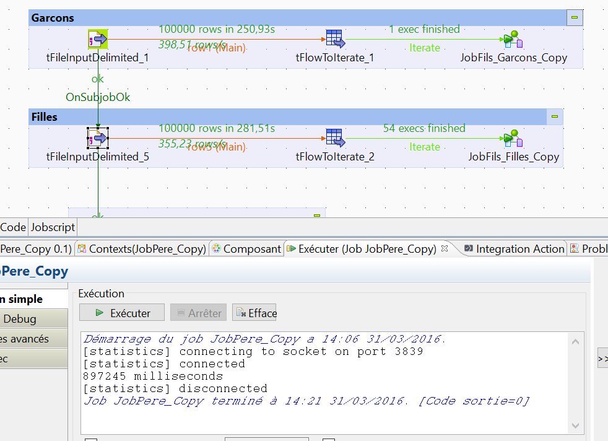Collapse the Filles subjob
The image size is (608, 441).
pyautogui.click(x=555, y=116)
